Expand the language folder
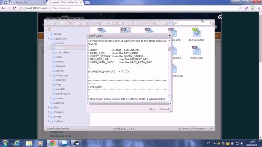Viewport: 262px width, 147px height. click(51, 75)
